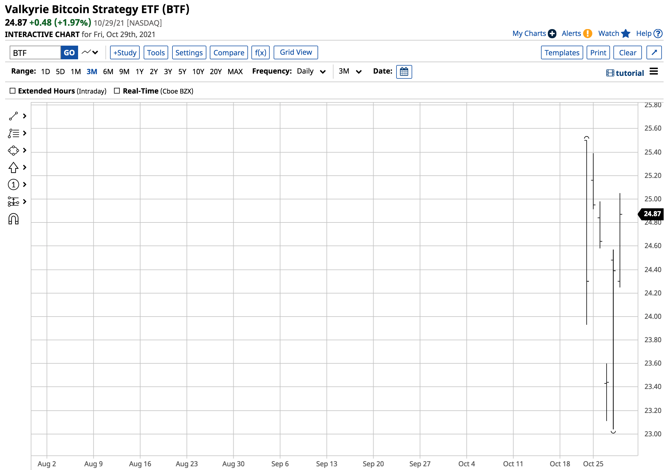
Task: Select the active 3M range
Action: (92, 72)
